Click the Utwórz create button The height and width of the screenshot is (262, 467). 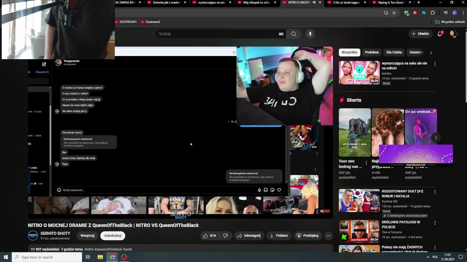420,34
